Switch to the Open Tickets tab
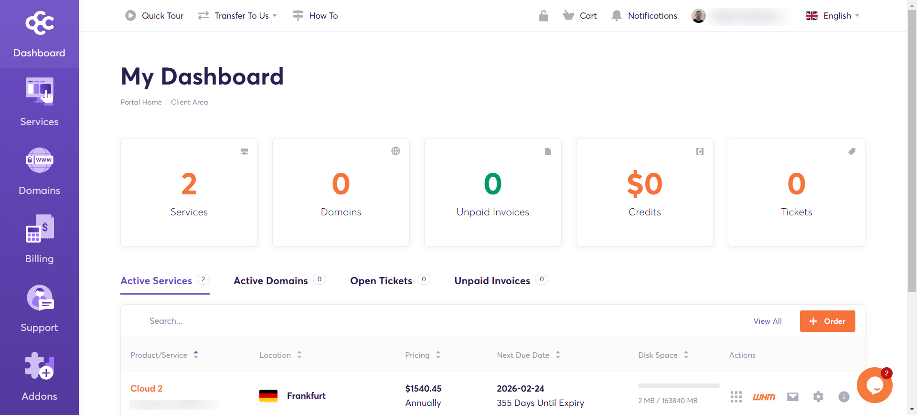This screenshot has width=917, height=415. point(390,281)
